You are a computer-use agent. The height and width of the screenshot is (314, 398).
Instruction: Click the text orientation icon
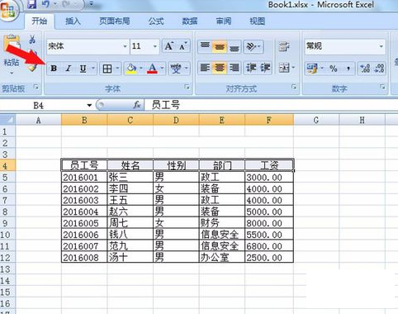click(x=252, y=46)
